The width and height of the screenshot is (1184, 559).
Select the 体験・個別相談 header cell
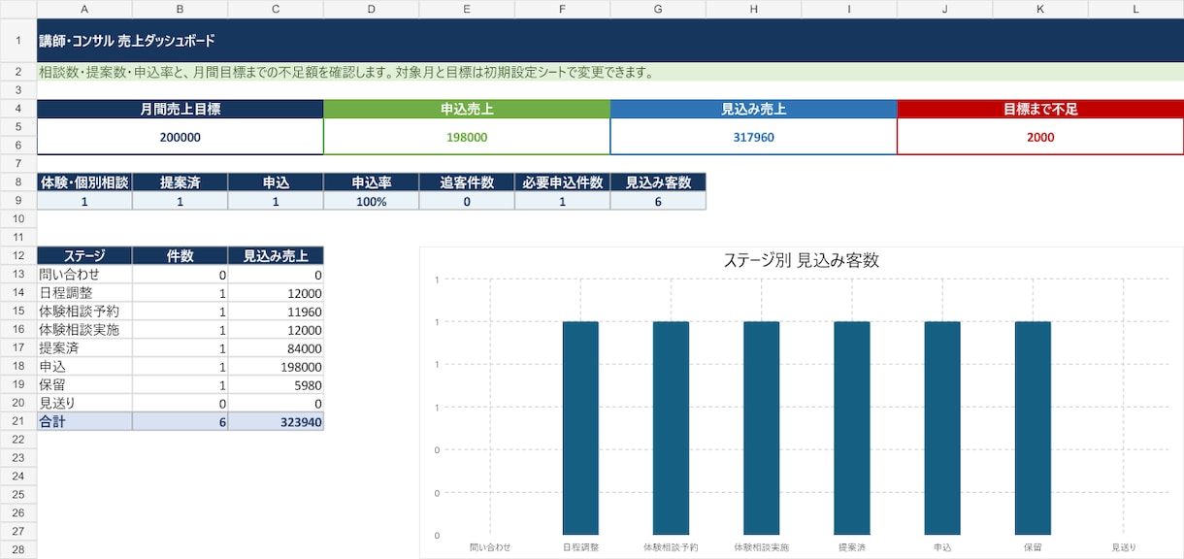(x=84, y=182)
